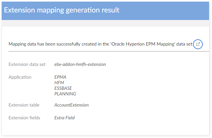Select the 'Extra Field' value
The height and width of the screenshot is (138, 212).
65,117
